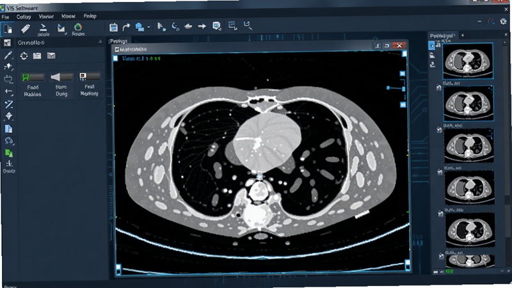Click the white square at viewer top-left corner
Image resolution: width=512 pixels, height=288 pixels.
click(x=115, y=58)
